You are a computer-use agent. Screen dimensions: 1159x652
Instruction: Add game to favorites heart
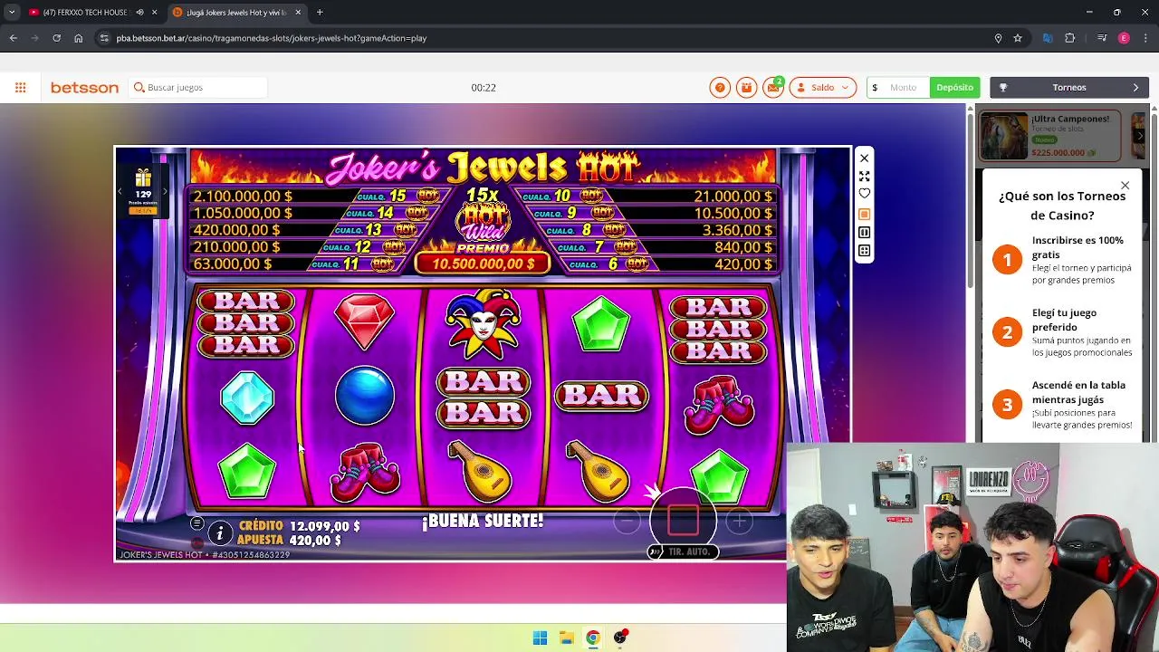[x=864, y=194]
